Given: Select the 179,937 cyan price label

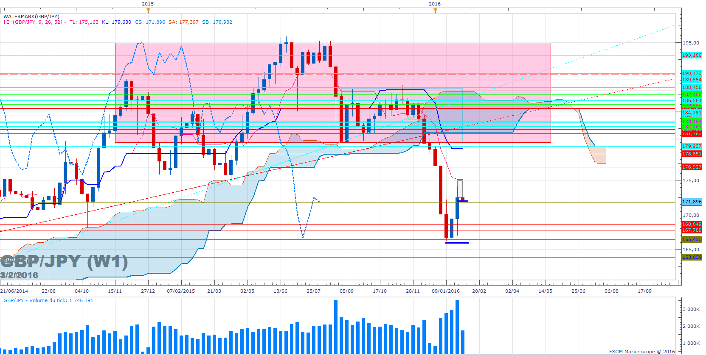Looking at the screenshot, I should point(692,146).
